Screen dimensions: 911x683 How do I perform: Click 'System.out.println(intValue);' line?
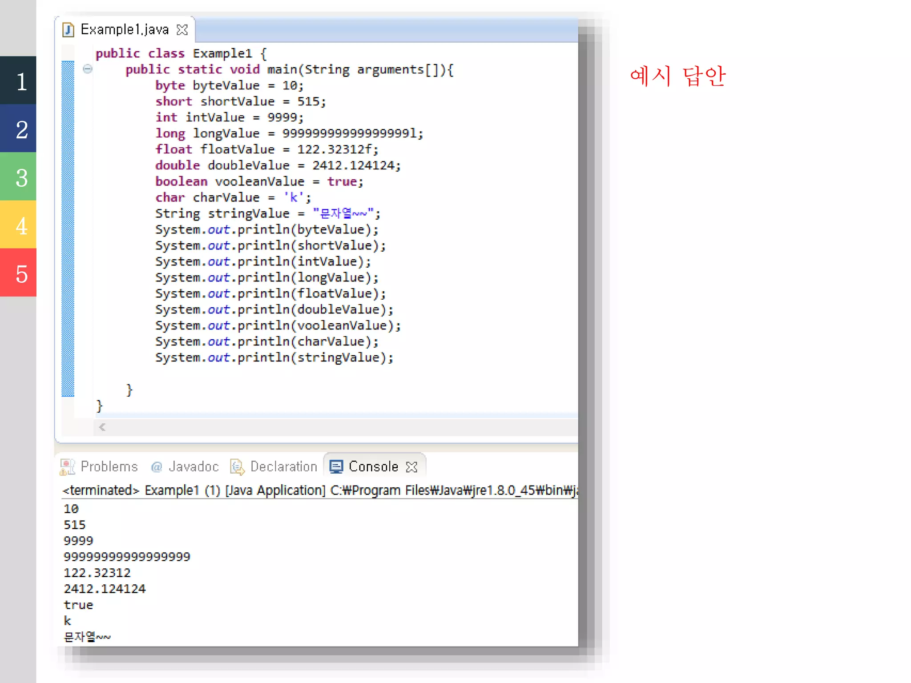(263, 261)
